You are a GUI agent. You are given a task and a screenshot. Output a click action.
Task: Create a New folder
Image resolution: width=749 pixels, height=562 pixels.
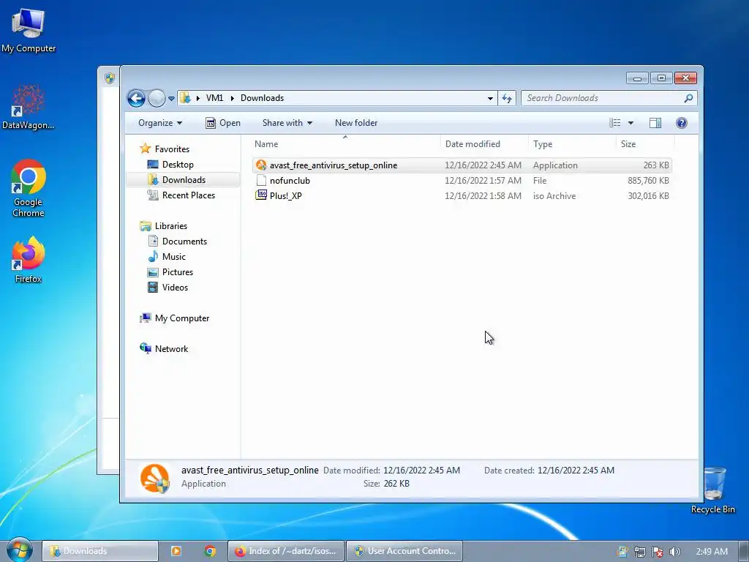coord(356,123)
